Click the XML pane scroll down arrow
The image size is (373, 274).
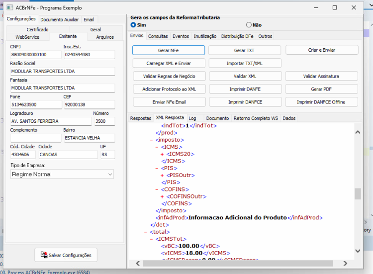358,251
